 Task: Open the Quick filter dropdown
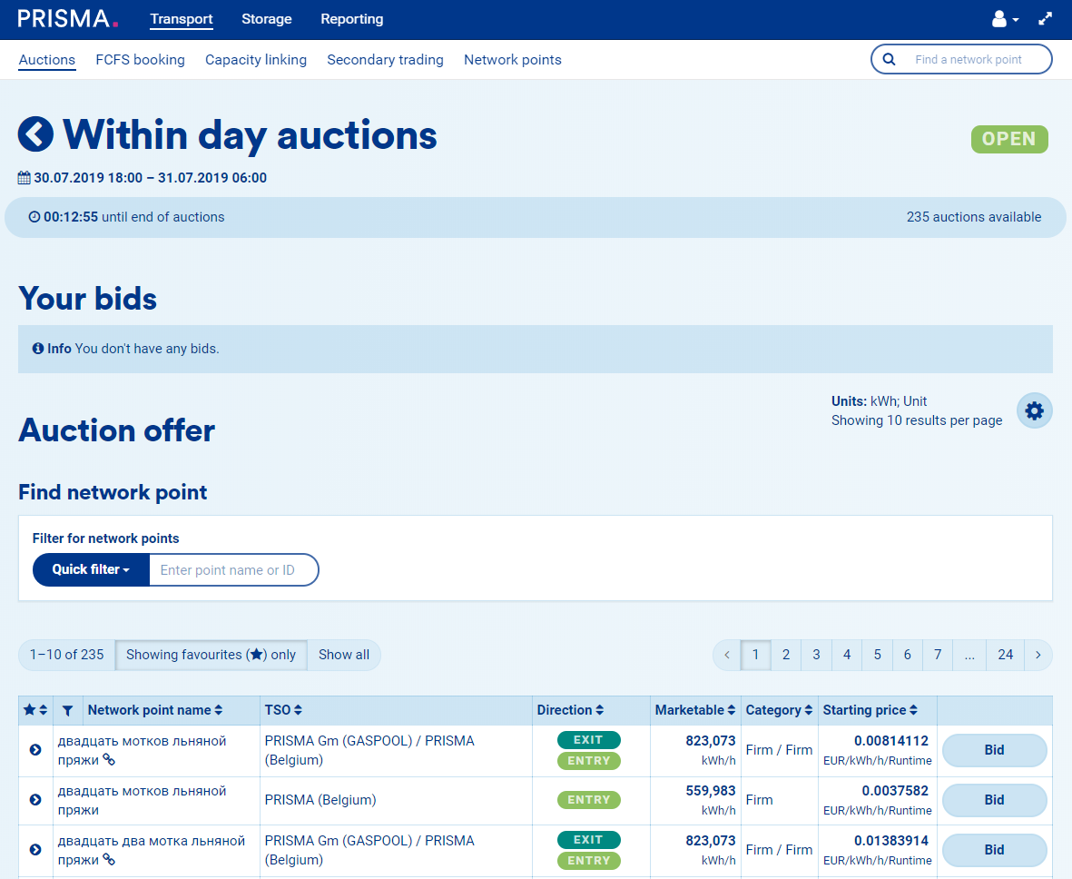(91, 570)
